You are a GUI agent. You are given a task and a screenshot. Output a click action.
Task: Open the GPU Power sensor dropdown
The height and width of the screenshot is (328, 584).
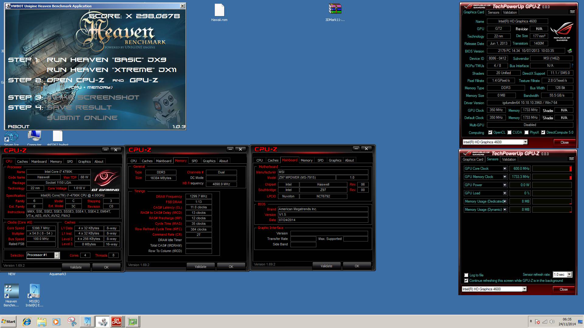(x=505, y=185)
